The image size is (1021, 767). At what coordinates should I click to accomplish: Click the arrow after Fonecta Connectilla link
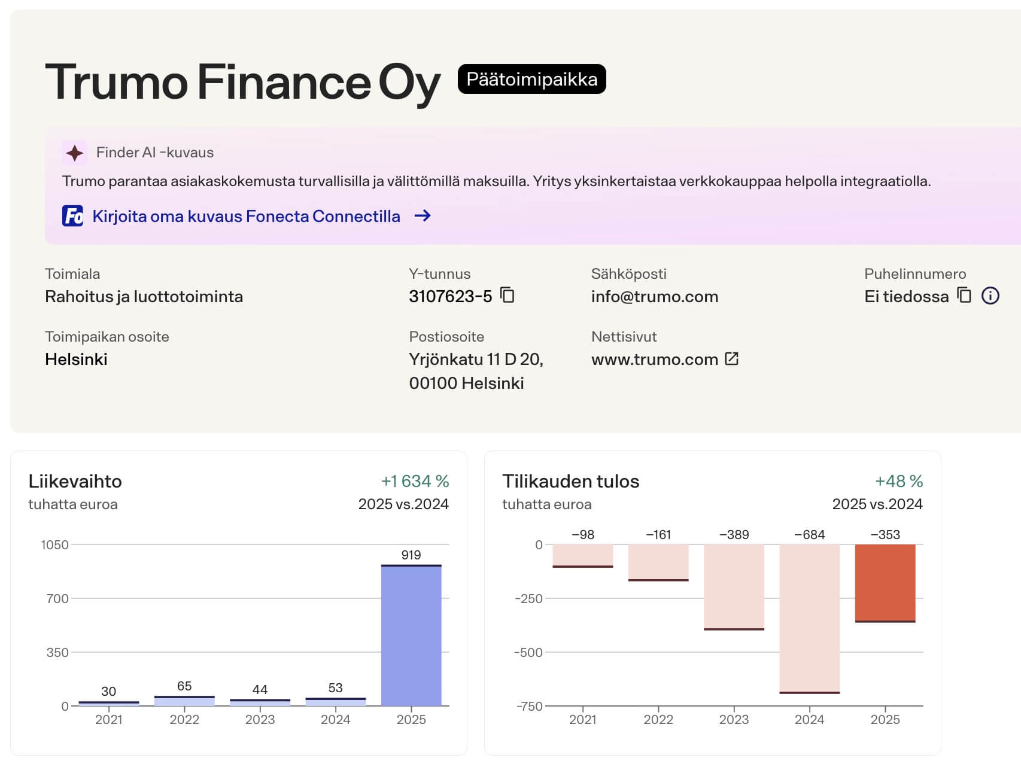point(423,216)
